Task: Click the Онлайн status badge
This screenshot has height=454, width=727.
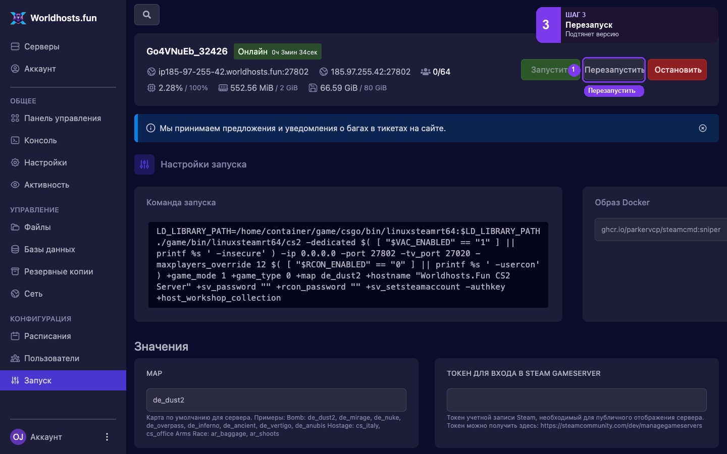Action: point(278,51)
